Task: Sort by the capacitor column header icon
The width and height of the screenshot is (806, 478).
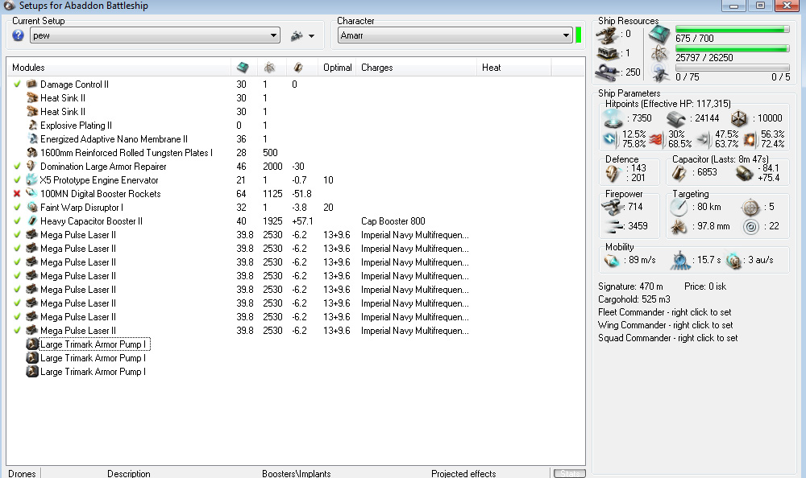Action: coord(297,68)
